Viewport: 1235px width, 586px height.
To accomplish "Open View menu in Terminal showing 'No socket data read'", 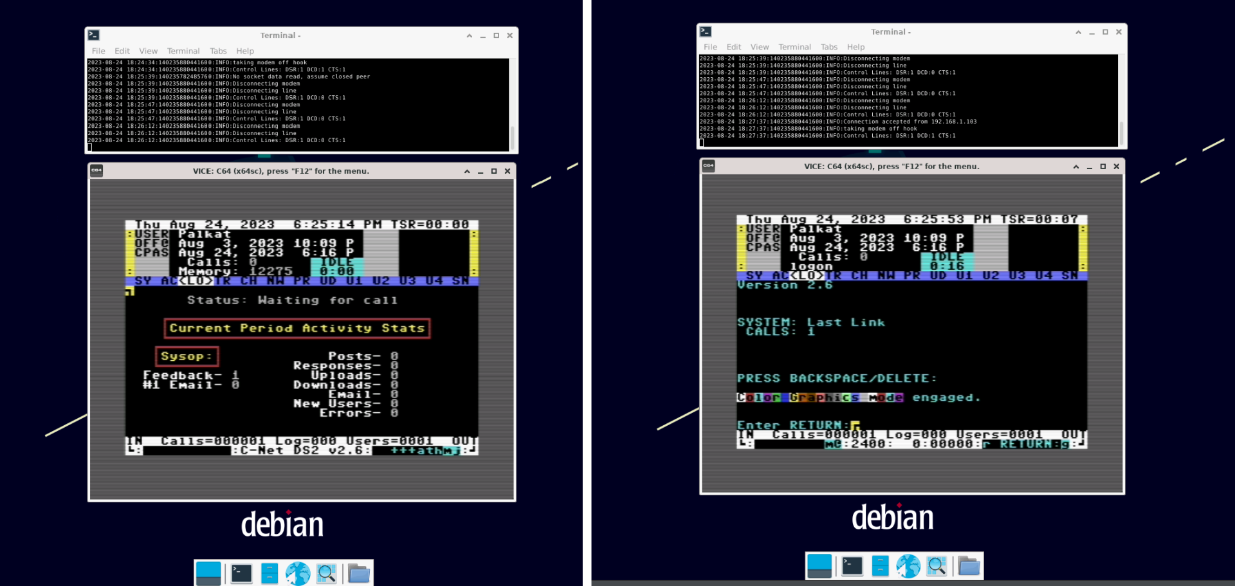I will [x=148, y=51].
